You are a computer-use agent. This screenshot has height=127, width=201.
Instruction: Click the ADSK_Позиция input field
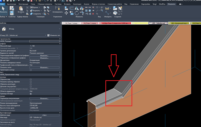44,41
